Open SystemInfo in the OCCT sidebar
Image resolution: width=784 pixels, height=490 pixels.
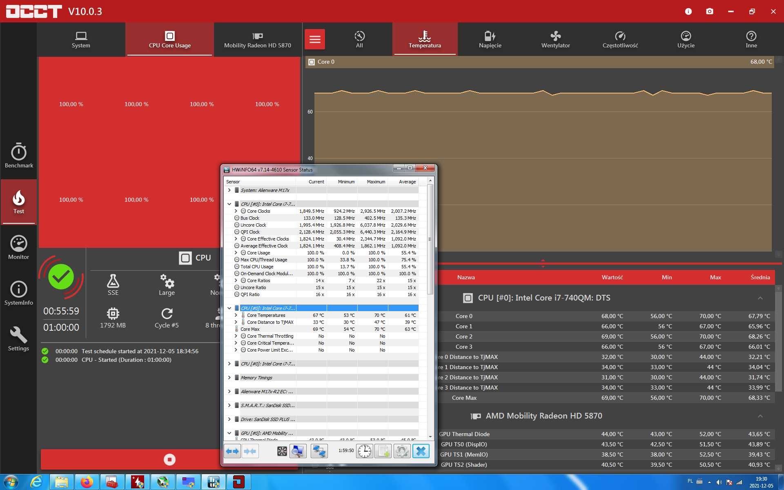coord(19,293)
